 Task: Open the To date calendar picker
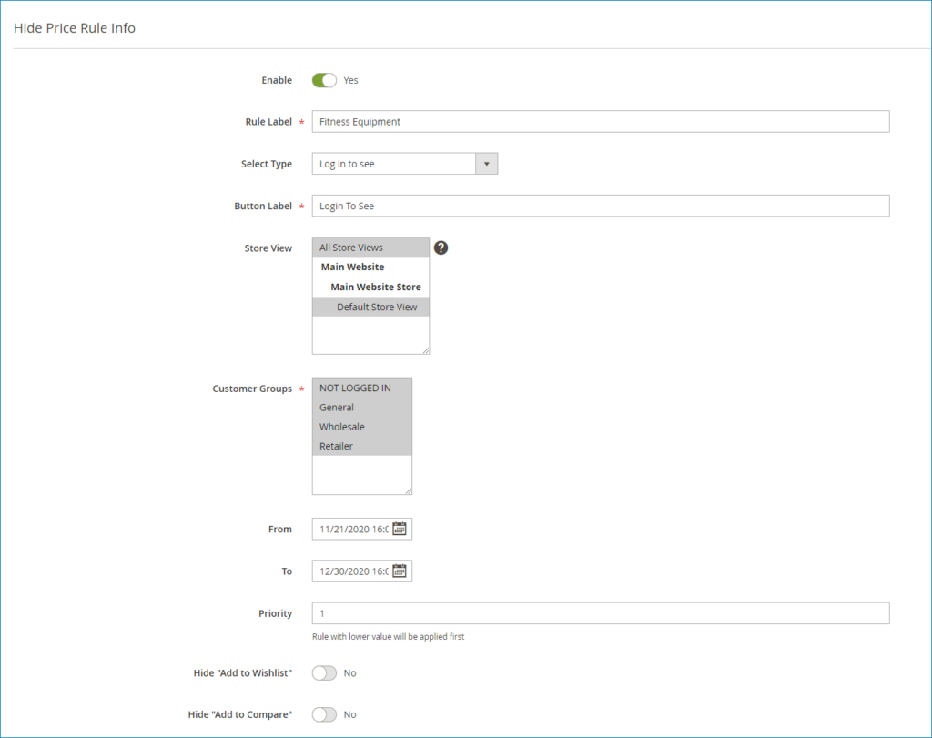pos(400,571)
